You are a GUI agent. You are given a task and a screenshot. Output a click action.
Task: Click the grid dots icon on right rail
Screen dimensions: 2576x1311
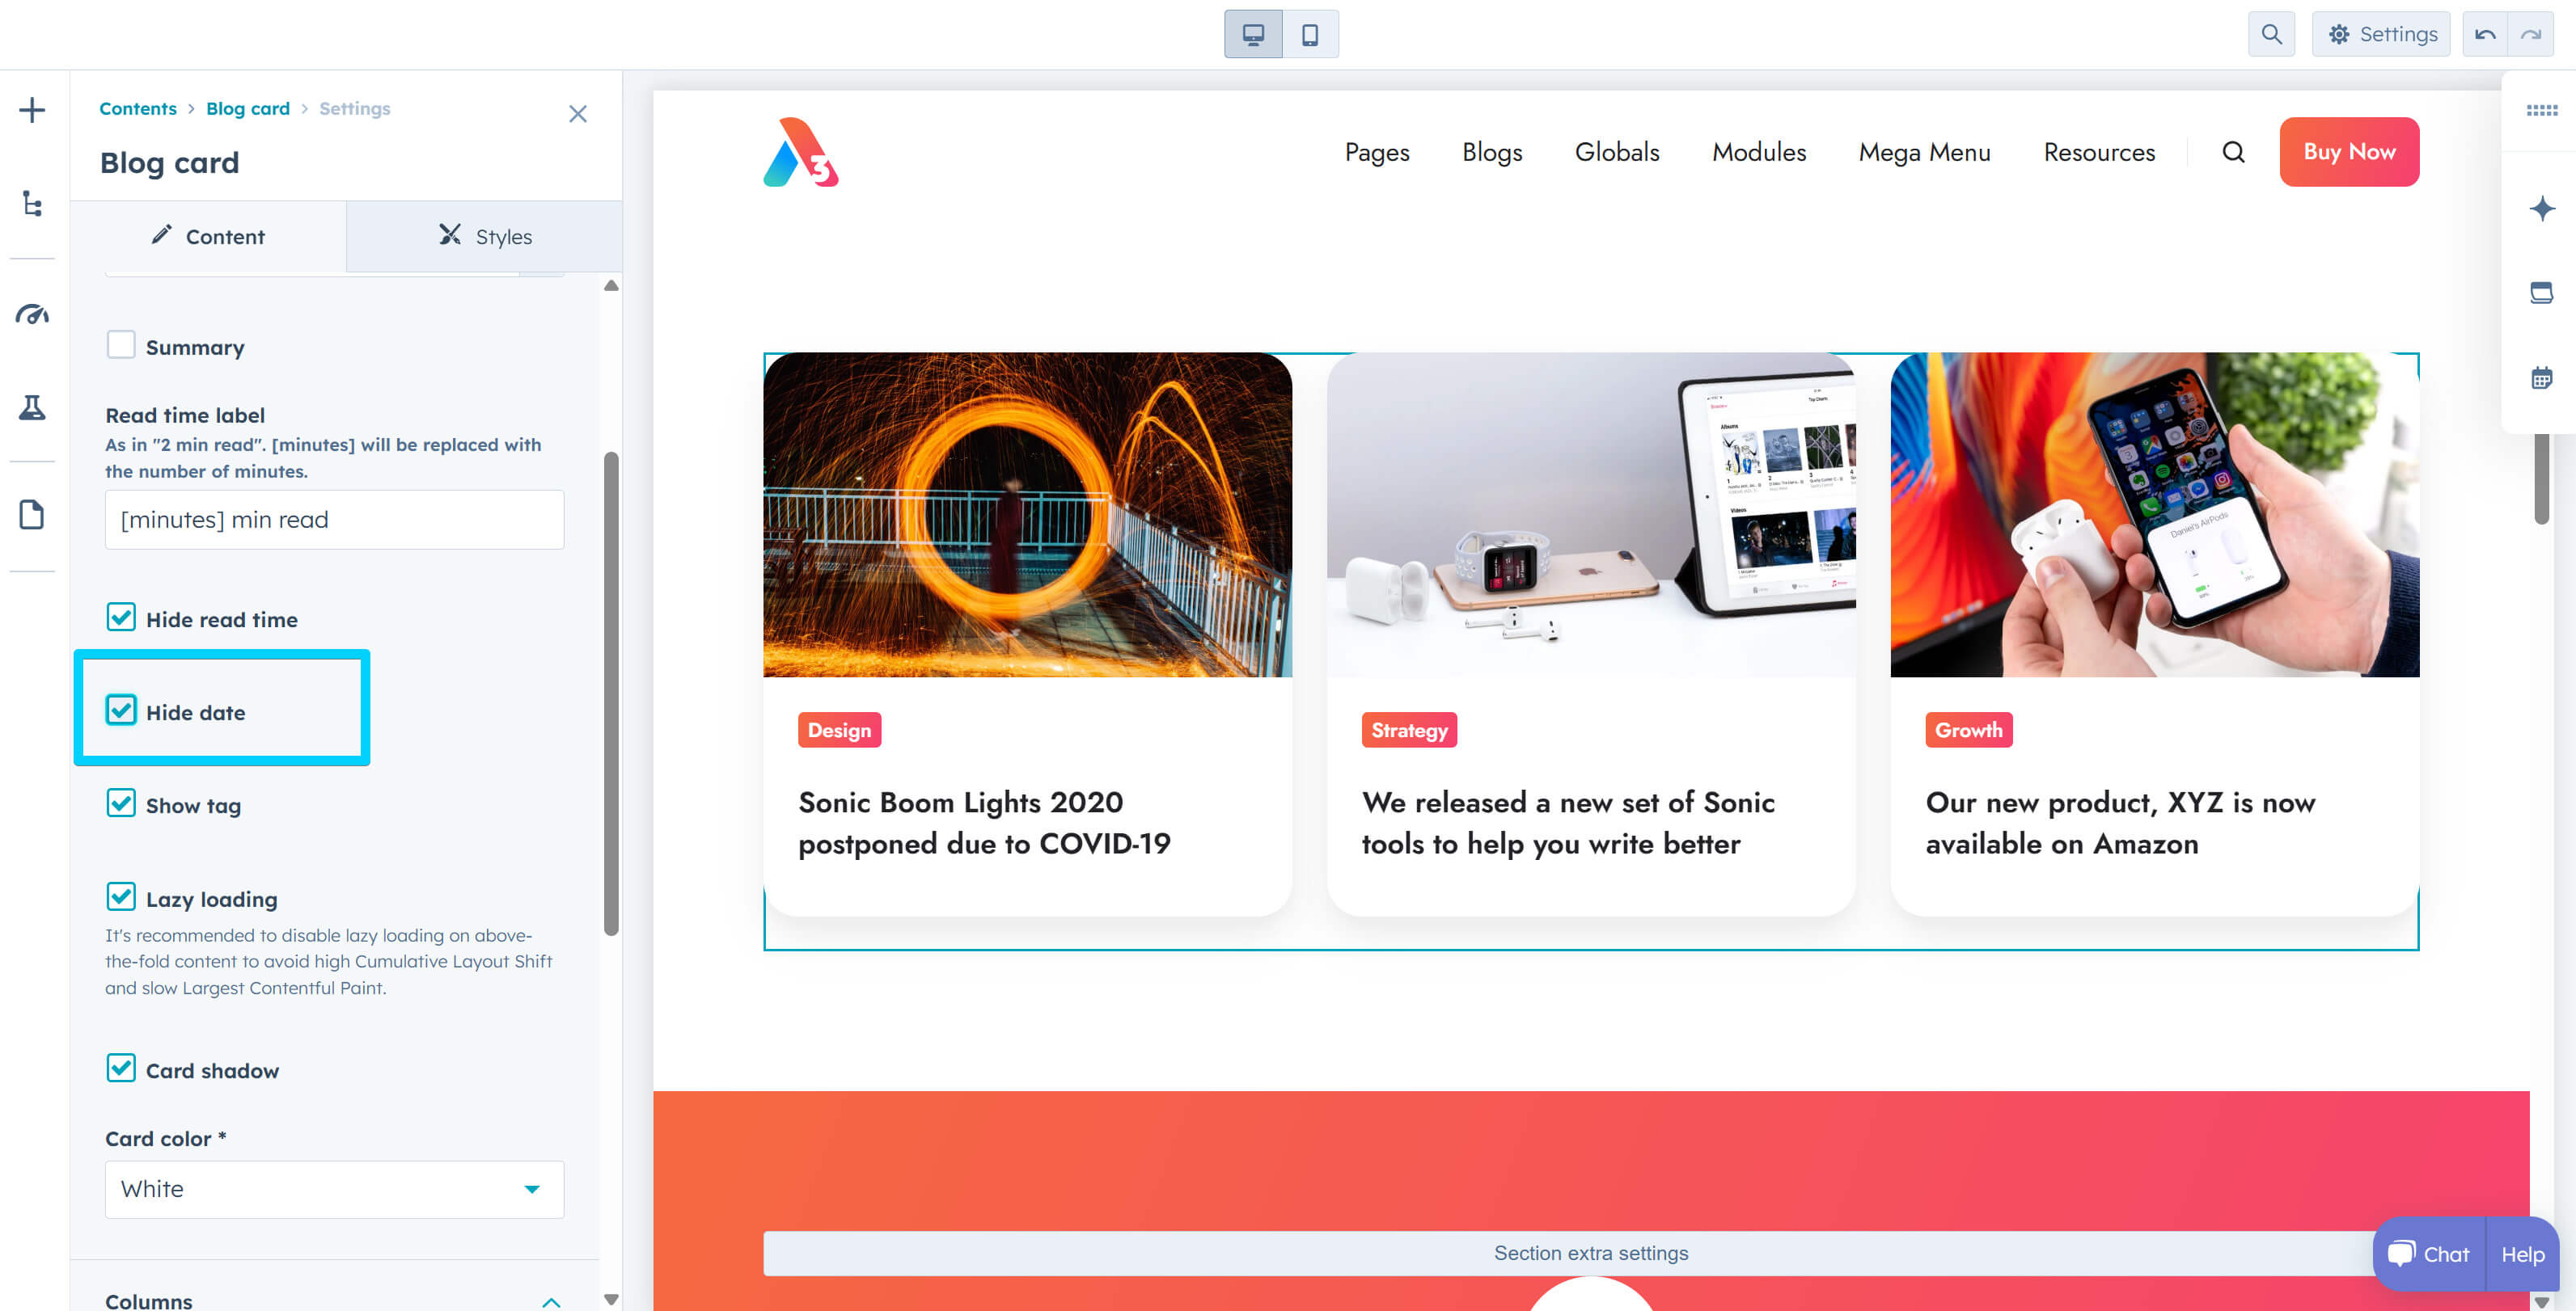[x=2541, y=110]
